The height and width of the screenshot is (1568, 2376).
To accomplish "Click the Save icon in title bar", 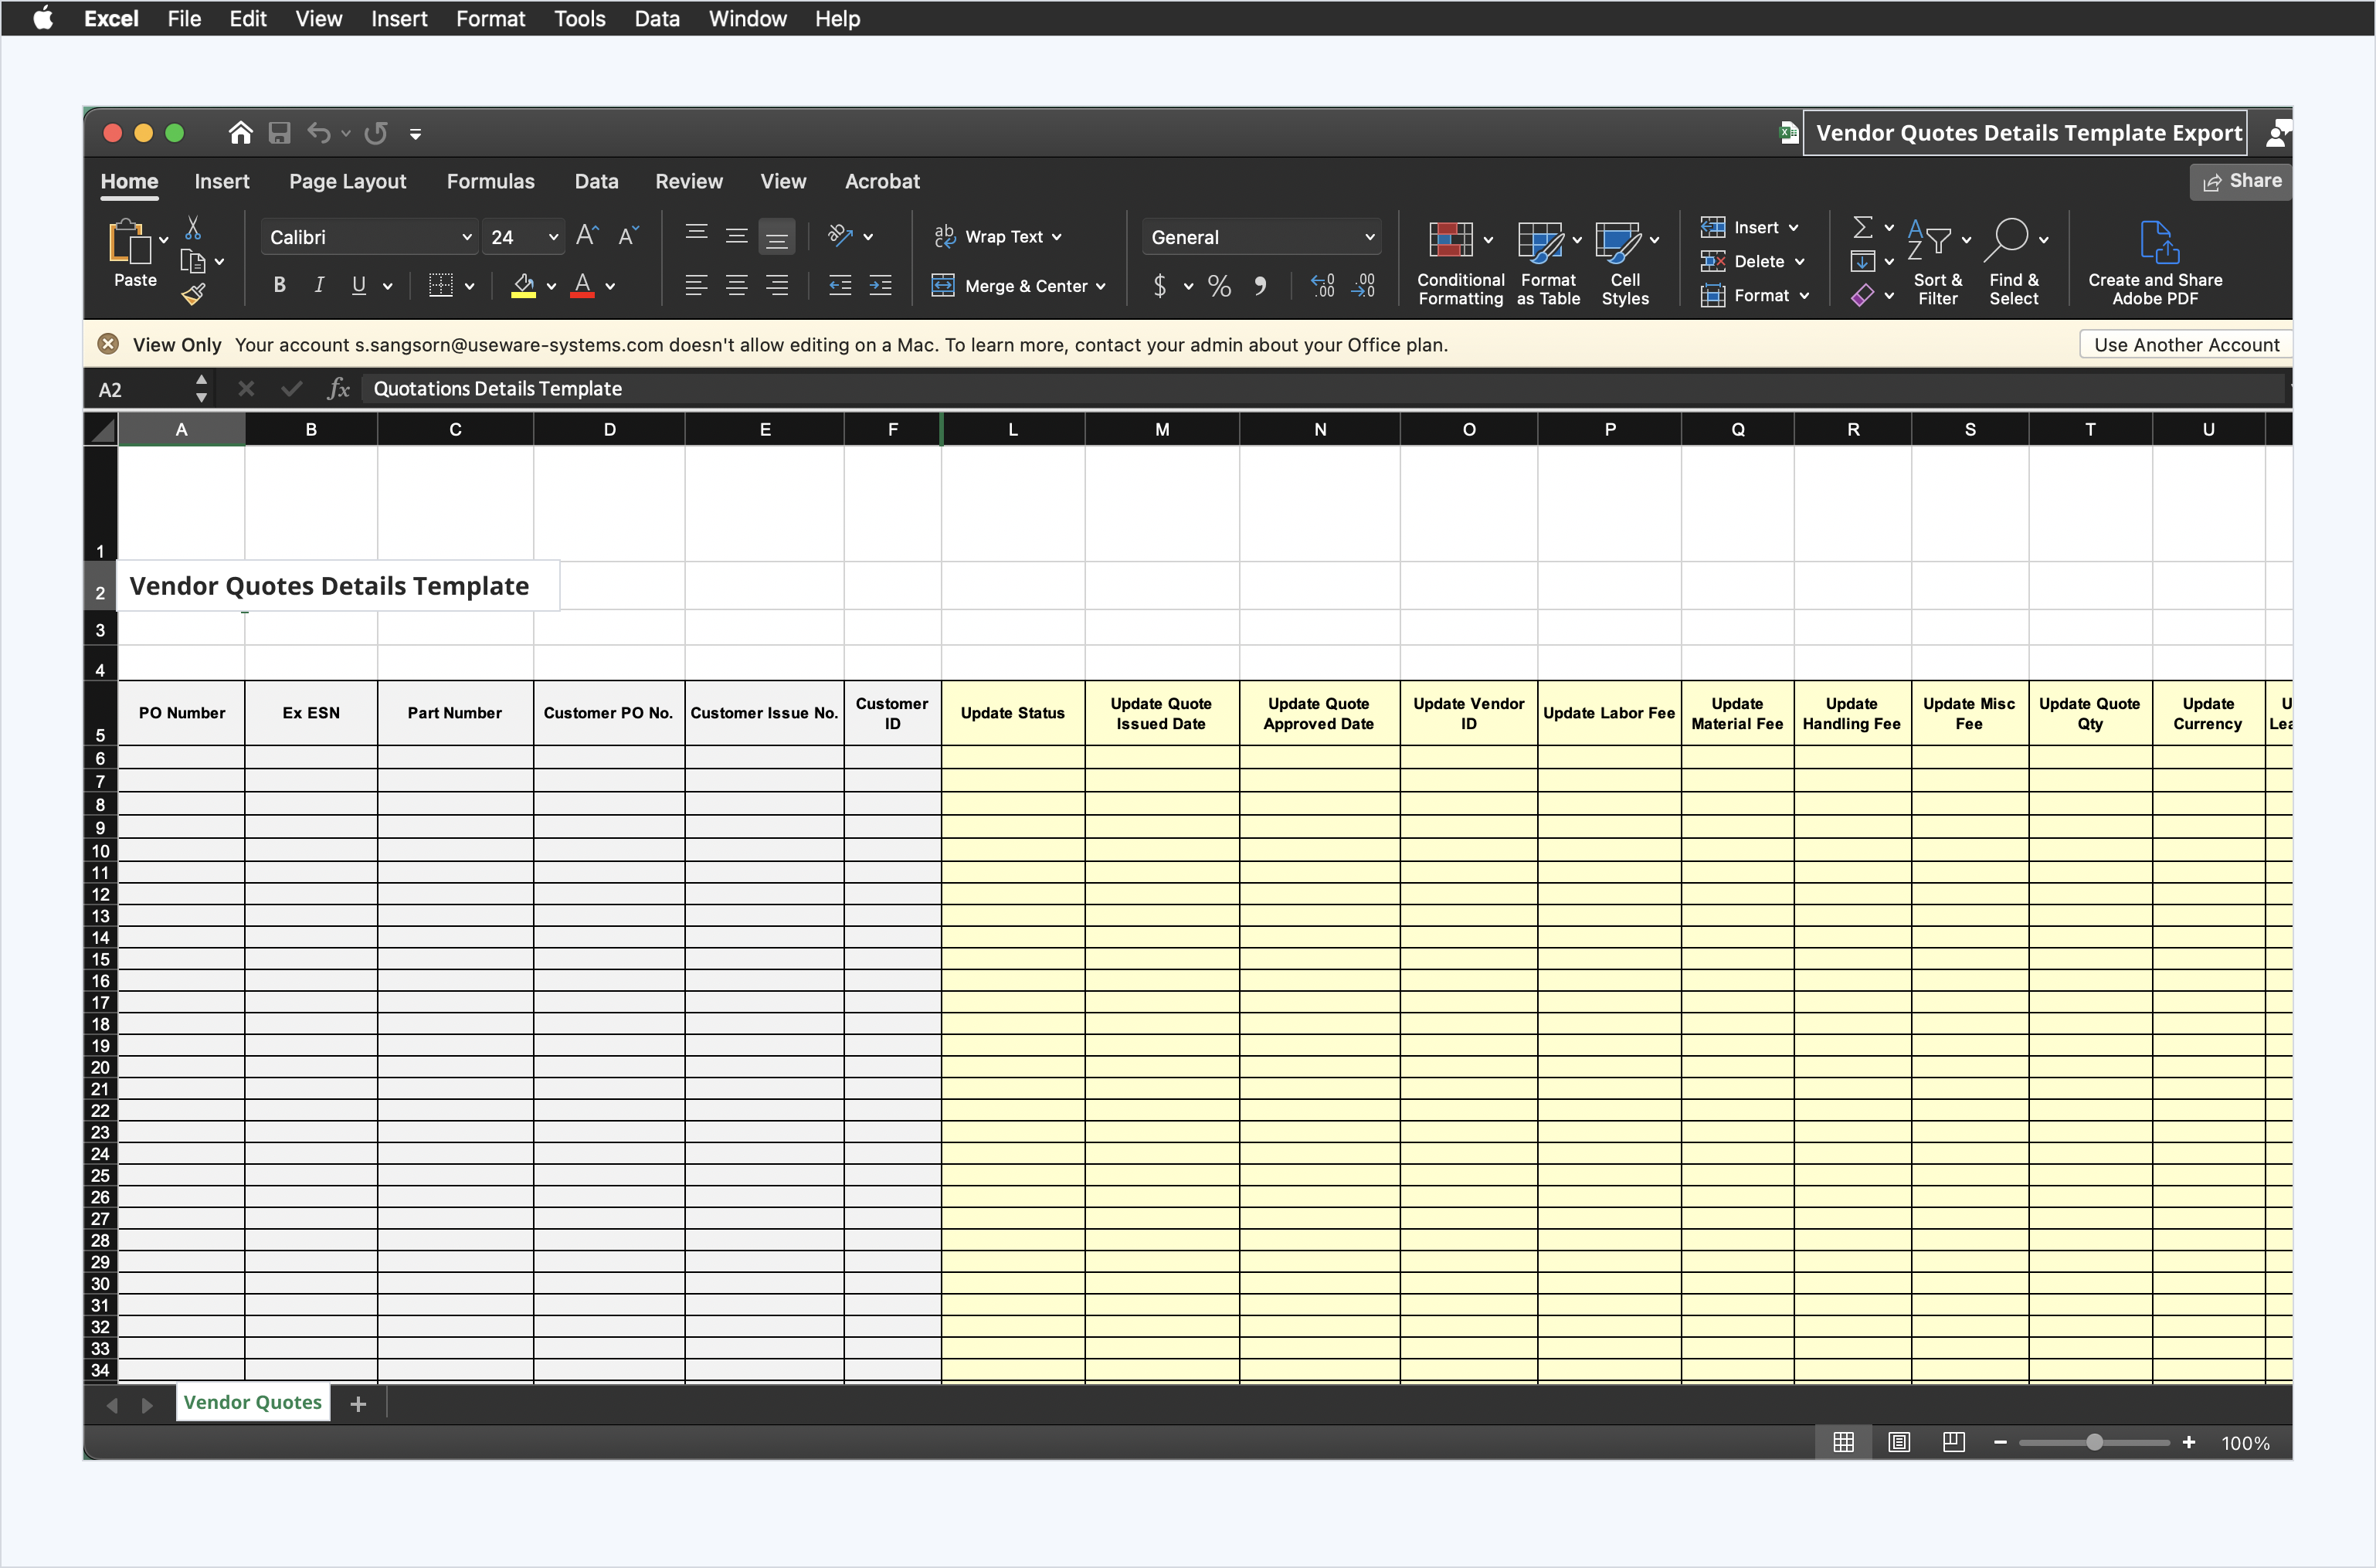I will (280, 133).
